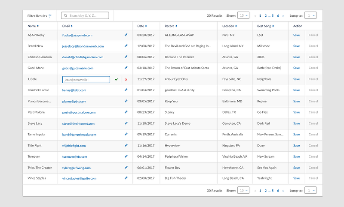The width and height of the screenshot is (344, 207).
Task: Cancel the J. Cole row
Action: pyautogui.click(x=313, y=79)
